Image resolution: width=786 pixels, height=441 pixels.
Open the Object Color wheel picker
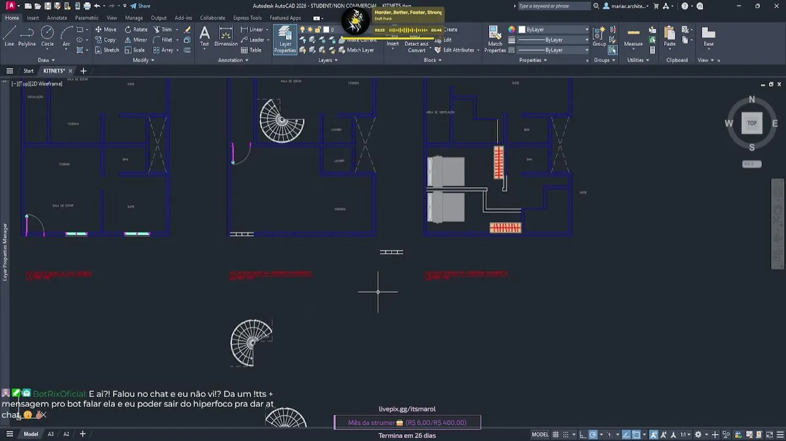(x=512, y=29)
